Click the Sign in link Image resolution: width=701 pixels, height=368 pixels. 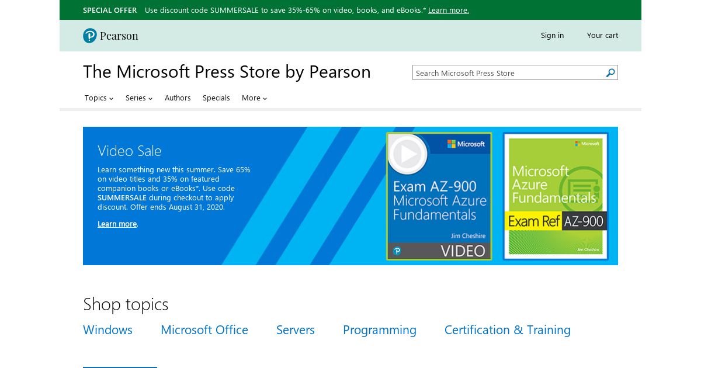point(552,36)
